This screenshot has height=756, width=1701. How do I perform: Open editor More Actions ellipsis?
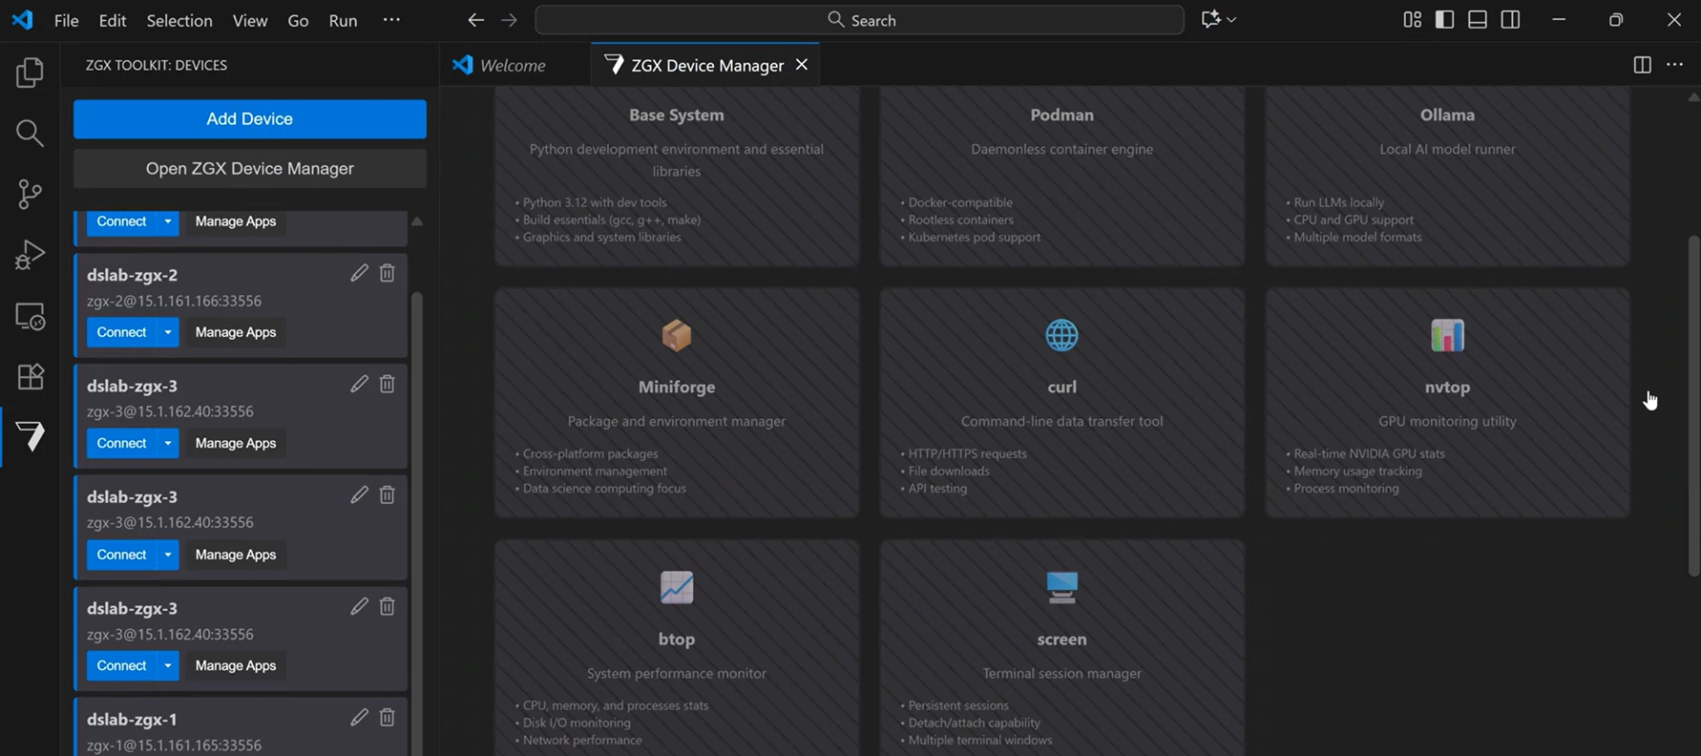coord(1674,65)
